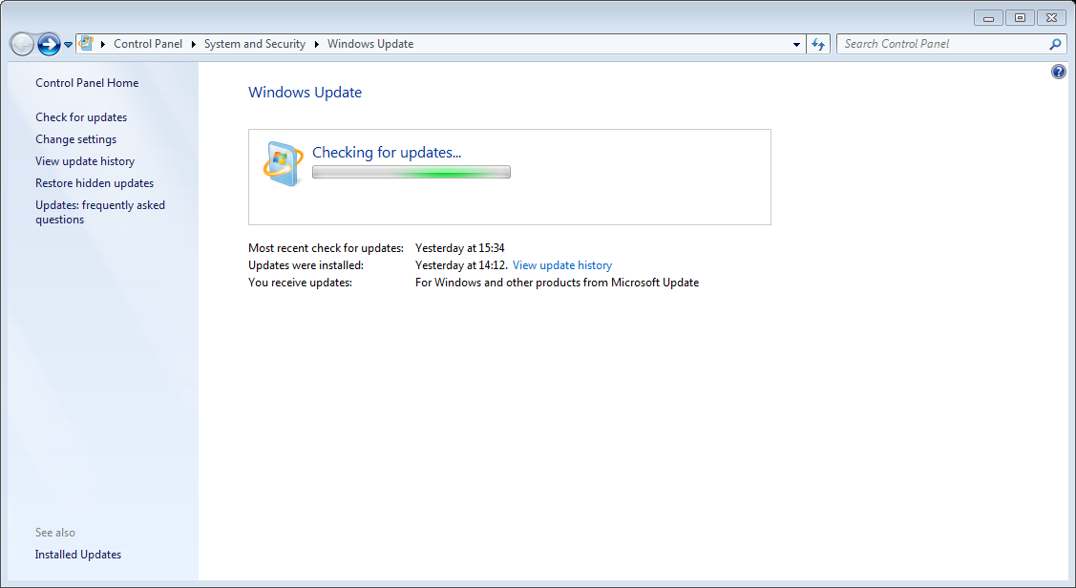Click the Refresh button beside address bar

(818, 44)
